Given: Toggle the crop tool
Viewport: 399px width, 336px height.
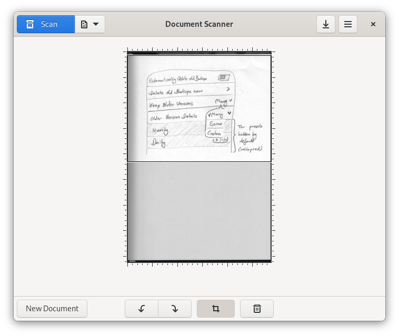Looking at the screenshot, I should (x=216, y=309).
